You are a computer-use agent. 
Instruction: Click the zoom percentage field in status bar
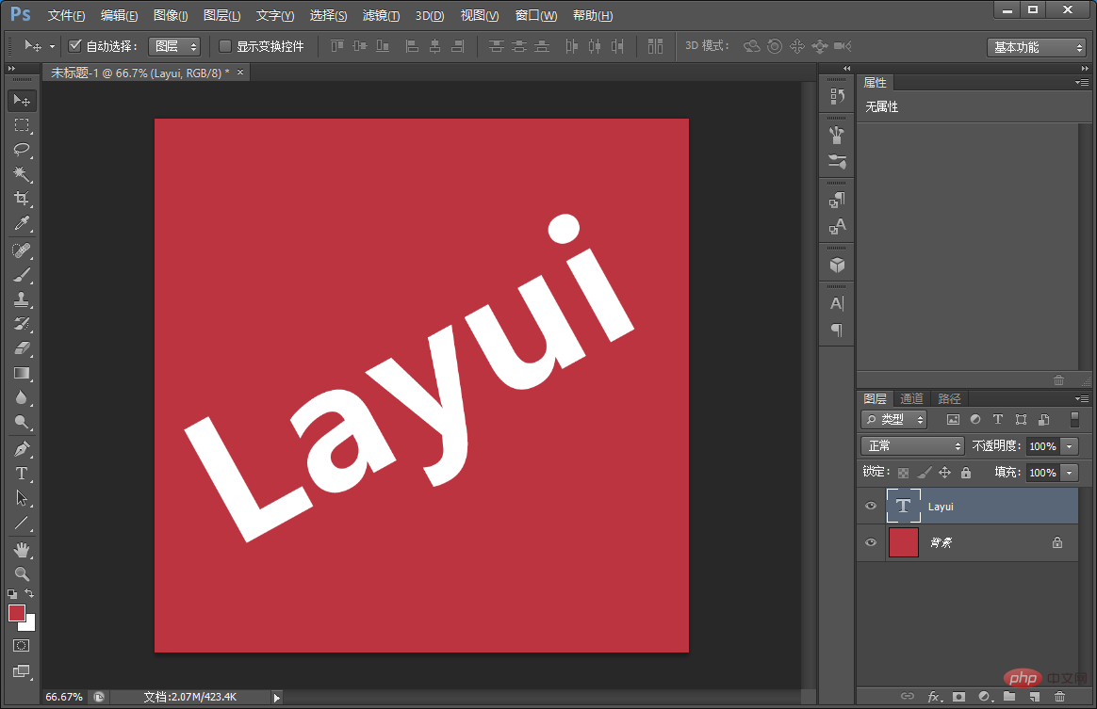[64, 697]
